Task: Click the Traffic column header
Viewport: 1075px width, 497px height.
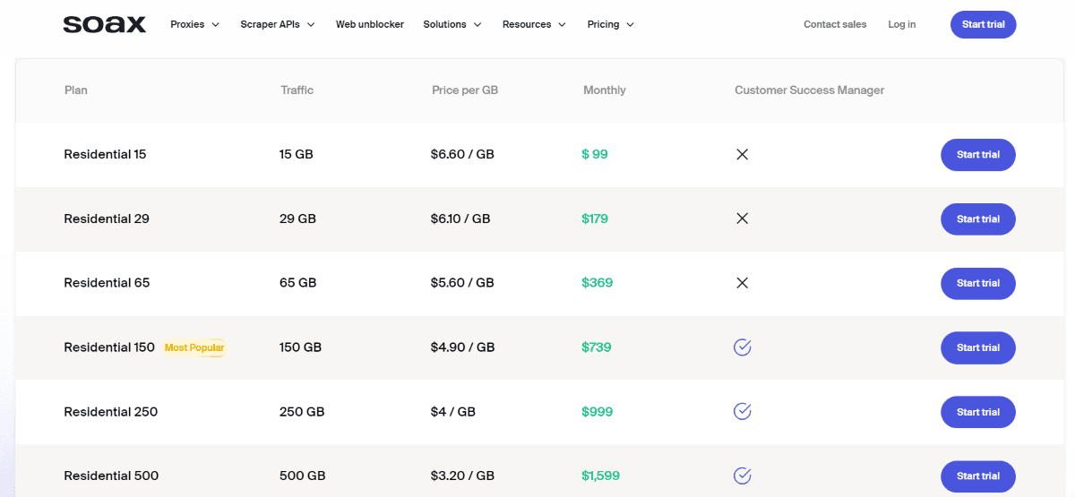Action: (x=297, y=90)
